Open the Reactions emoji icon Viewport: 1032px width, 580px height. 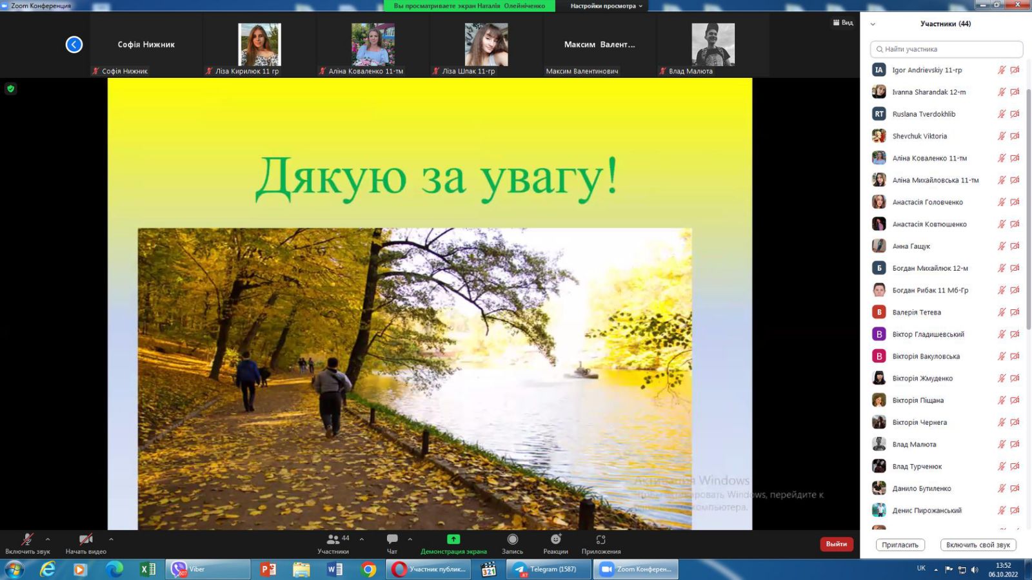click(555, 539)
